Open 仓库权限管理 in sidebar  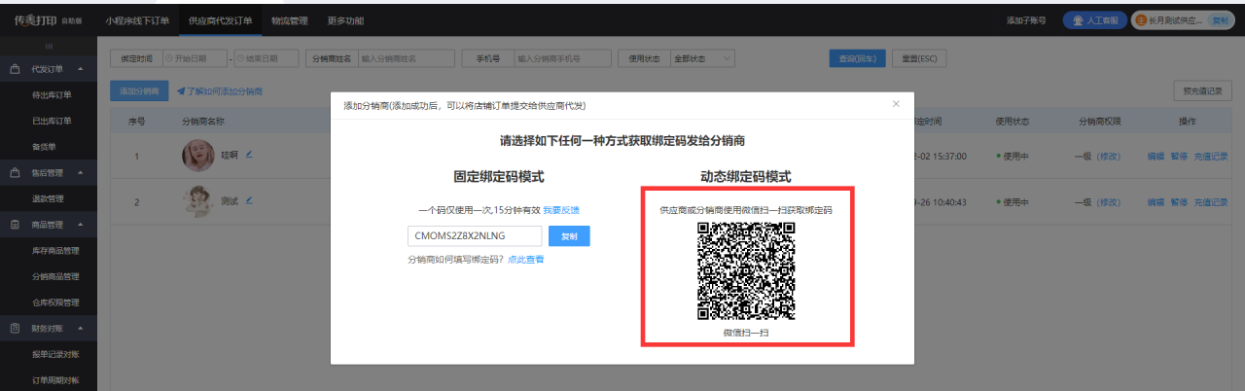[x=55, y=302]
